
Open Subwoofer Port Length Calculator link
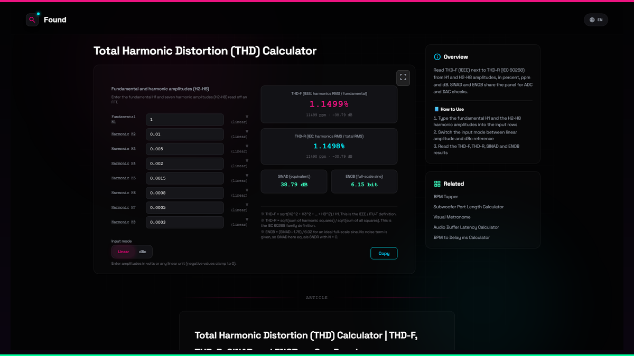(469, 207)
